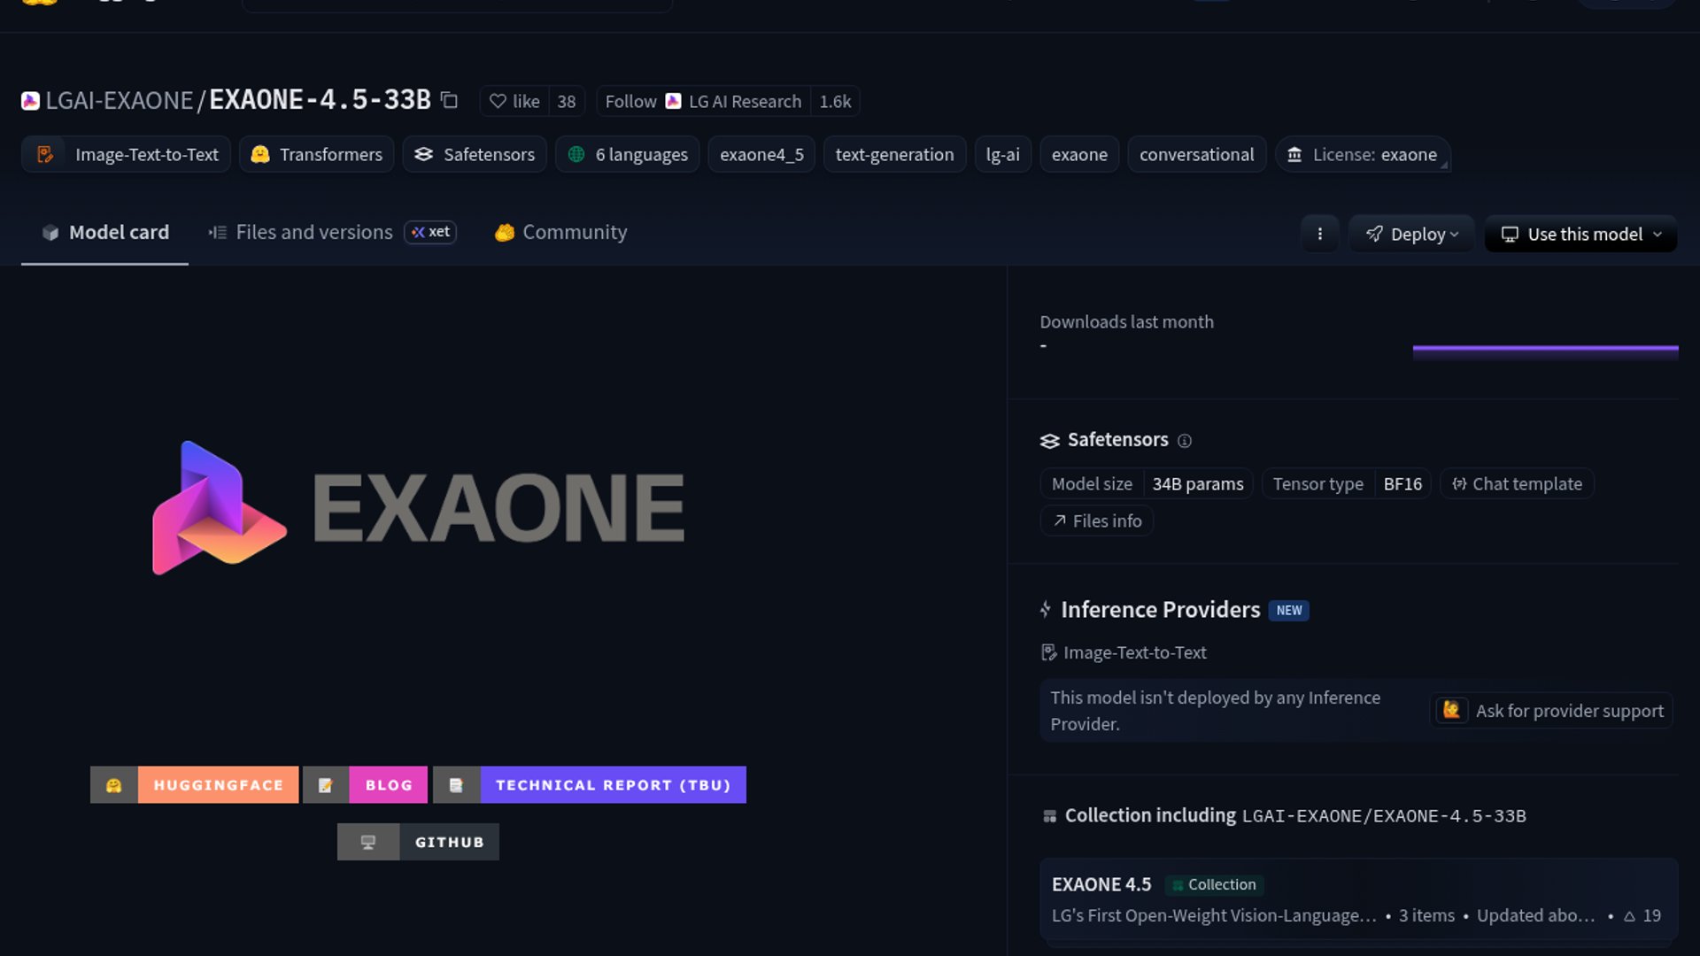Copy model name with the copy icon
The height and width of the screenshot is (956, 1700).
[450, 100]
